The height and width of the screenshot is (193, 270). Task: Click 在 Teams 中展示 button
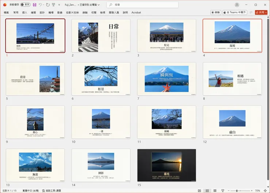(235, 12)
